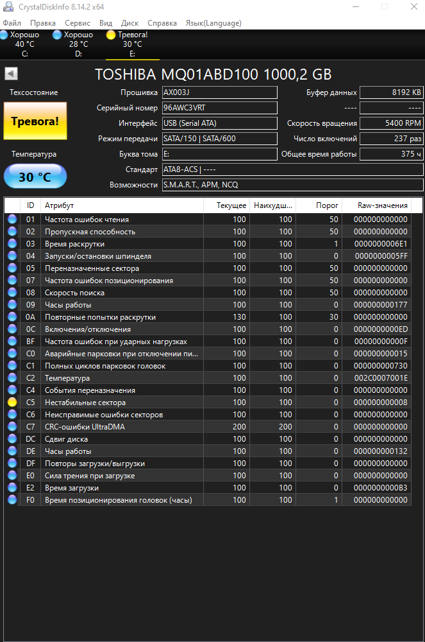The height and width of the screenshot is (642, 425).
Task: Open the Диск menu
Action: tap(129, 23)
